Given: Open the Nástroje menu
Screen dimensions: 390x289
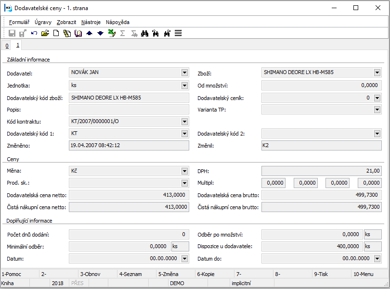Looking at the screenshot, I should (x=91, y=22).
